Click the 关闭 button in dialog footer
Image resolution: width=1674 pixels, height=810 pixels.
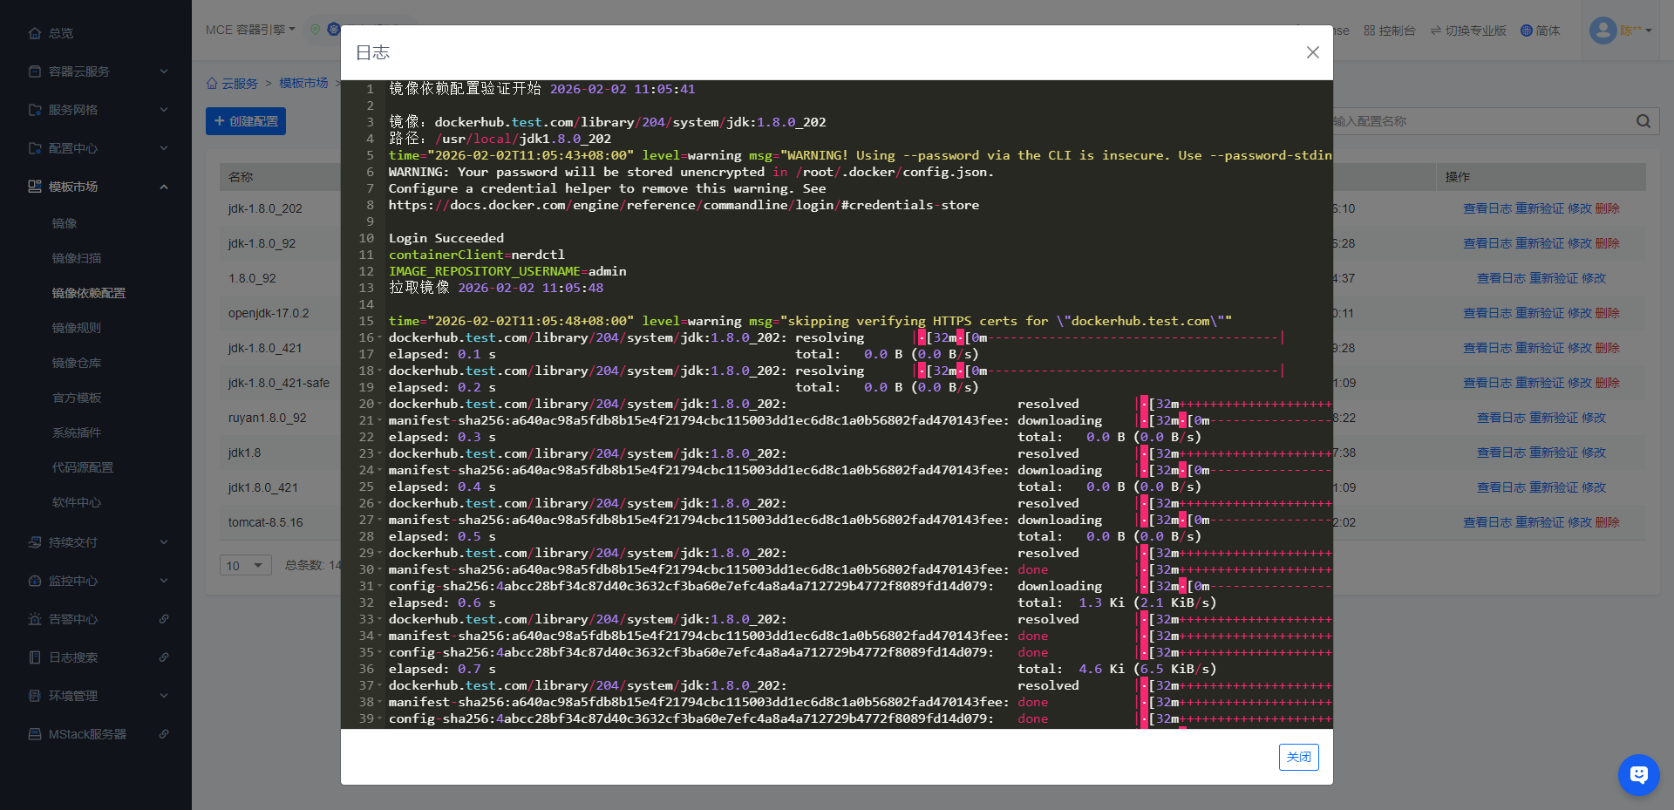click(x=1298, y=757)
